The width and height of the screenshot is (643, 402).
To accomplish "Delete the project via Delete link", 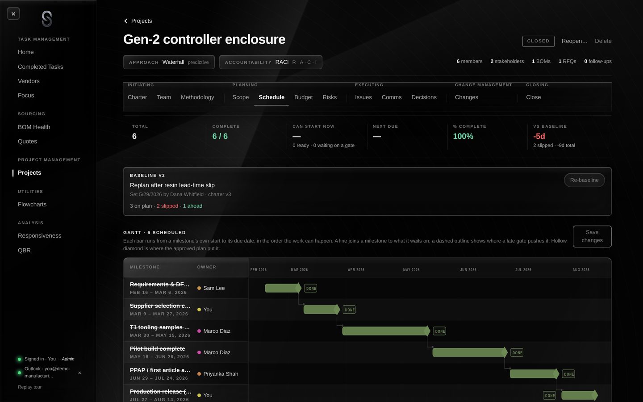I will pyautogui.click(x=603, y=41).
